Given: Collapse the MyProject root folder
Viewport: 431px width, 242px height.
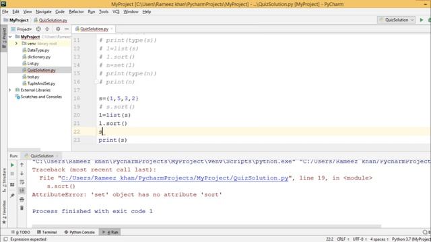Looking at the screenshot, I should 10,37.
